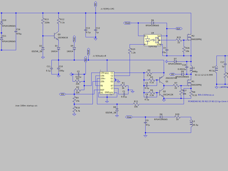Viewport: 228px width, 171px height.
Task: Select the Q3 2SC4061K transistor
Action: click(x=56, y=36)
